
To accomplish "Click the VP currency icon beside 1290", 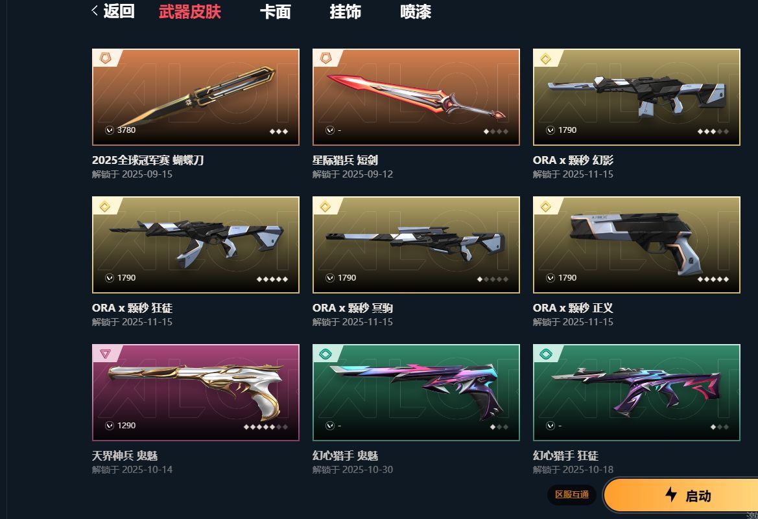I will coord(110,425).
